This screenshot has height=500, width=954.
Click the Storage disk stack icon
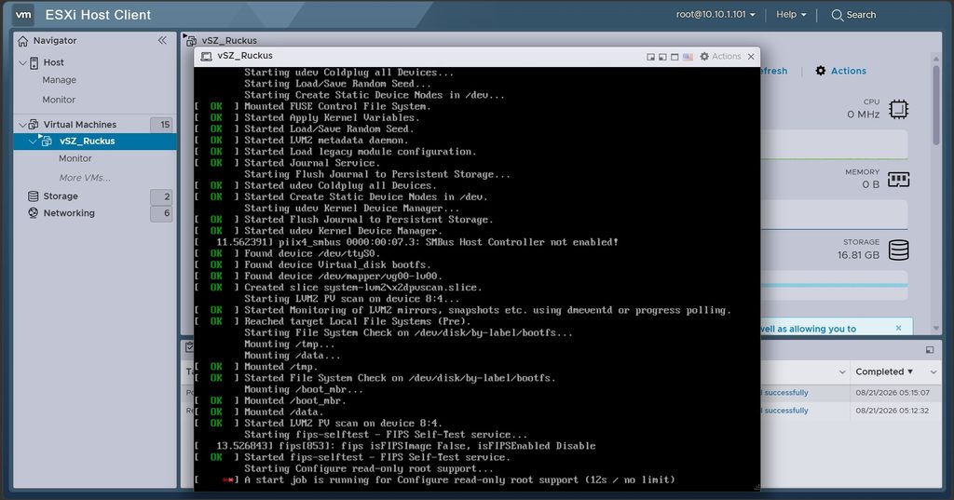[899, 250]
